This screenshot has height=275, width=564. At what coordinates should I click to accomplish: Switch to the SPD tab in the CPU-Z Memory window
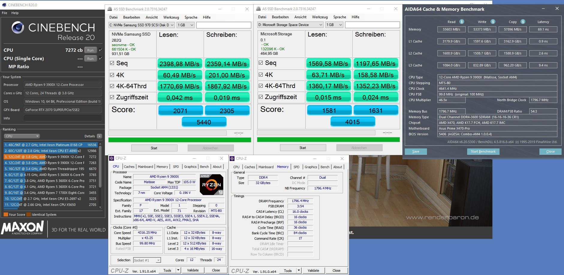[297, 167]
